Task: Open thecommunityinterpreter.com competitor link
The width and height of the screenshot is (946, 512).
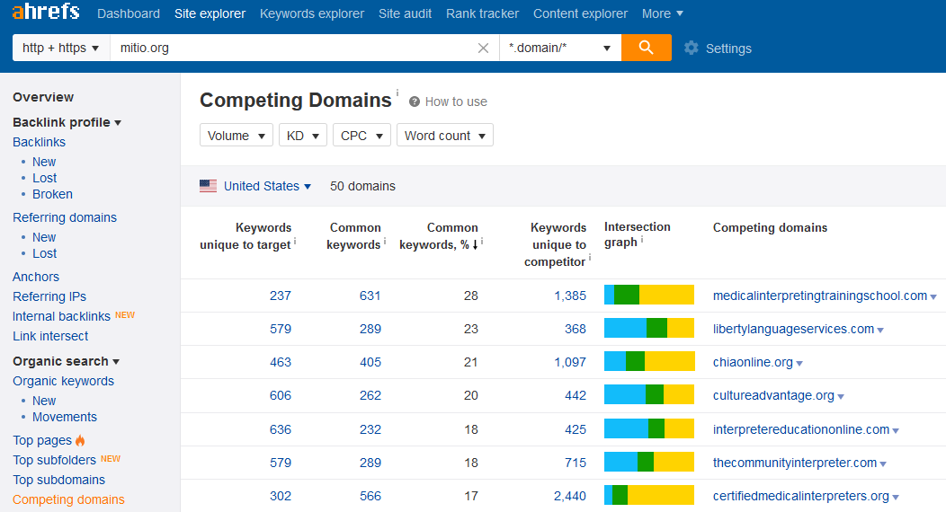Action: pyautogui.click(x=795, y=463)
